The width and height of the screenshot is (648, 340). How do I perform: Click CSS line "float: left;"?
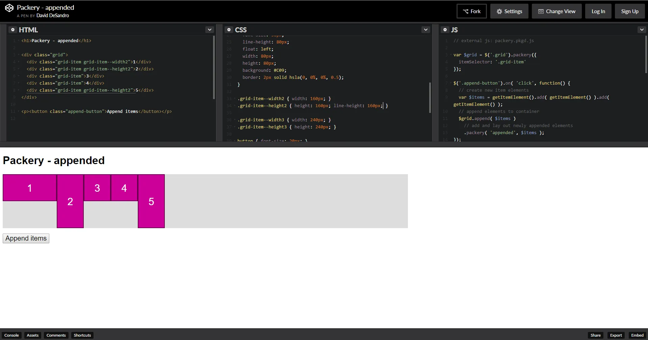coord(258,49)
